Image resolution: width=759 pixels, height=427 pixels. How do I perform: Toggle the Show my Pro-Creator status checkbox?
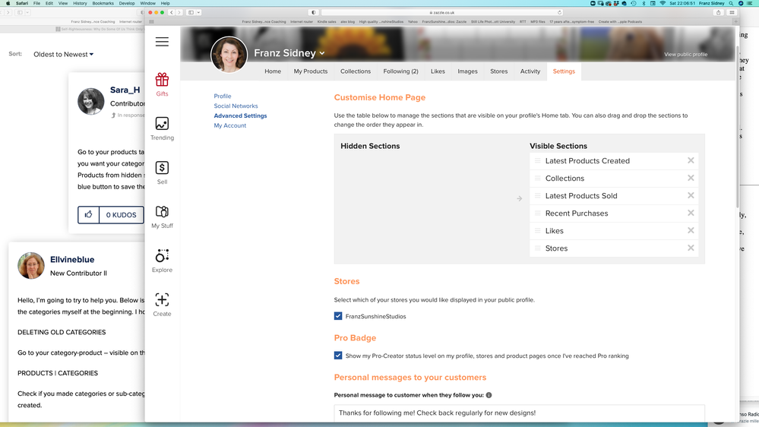pyautogui.click(x=338, y=356)
